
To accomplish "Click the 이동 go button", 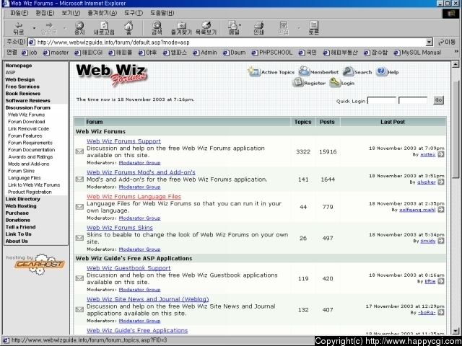I will [x=447, y=43].
